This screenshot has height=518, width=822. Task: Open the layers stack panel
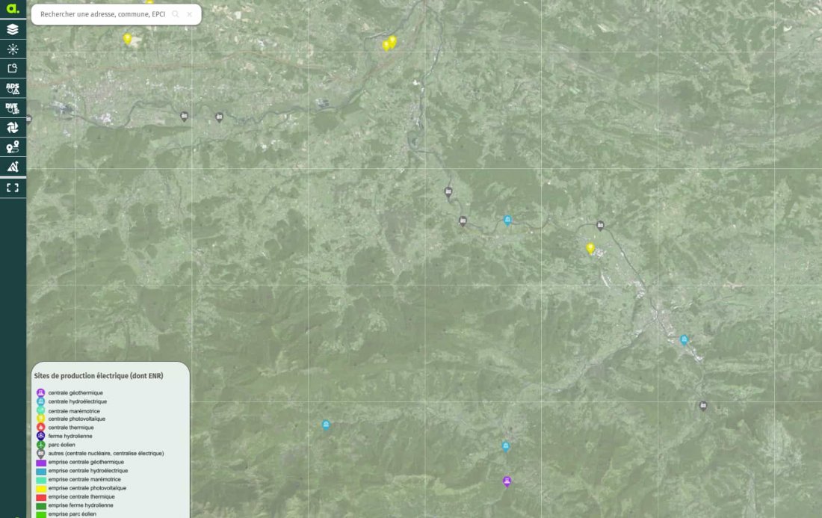pos(13,30)
